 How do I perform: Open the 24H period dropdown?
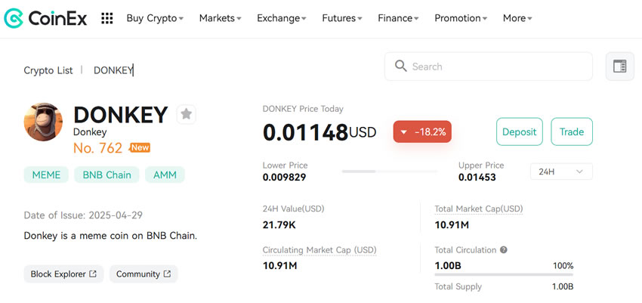point(561,172)
